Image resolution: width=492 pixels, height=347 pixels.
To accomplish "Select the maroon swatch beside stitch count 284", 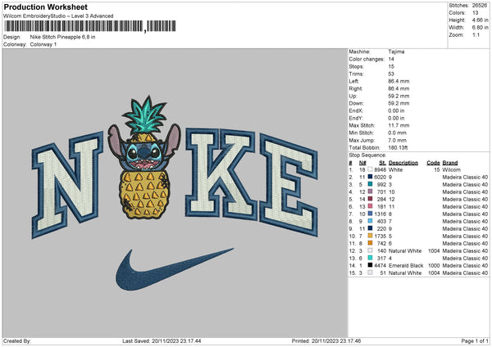I will 371,199.
